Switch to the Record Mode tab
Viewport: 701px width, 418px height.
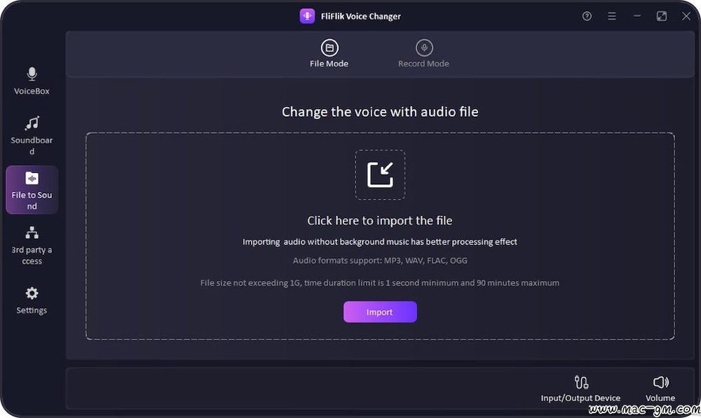click(424, 54)
